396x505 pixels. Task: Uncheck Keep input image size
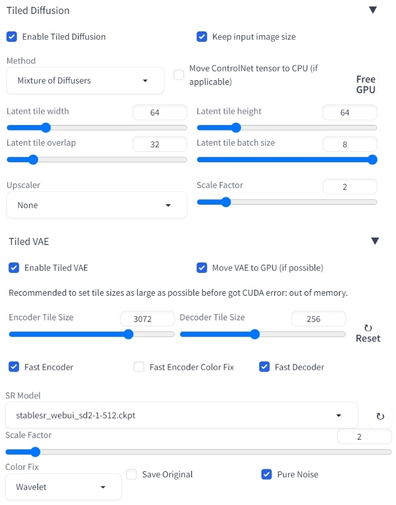[202, 37]
